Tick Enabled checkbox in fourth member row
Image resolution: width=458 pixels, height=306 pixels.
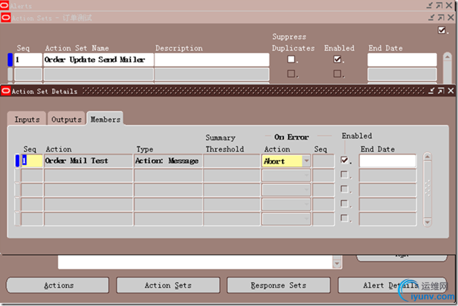point(345,203)
